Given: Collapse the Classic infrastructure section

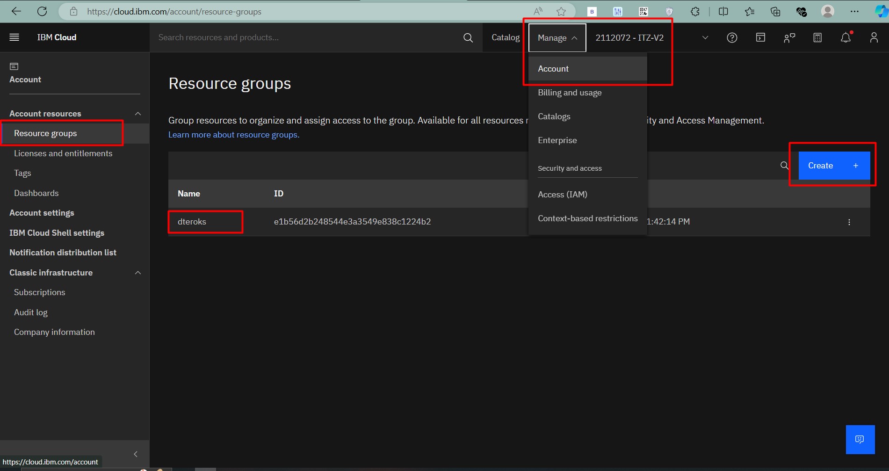Looking at the screenshot, I should click(137, 273).
